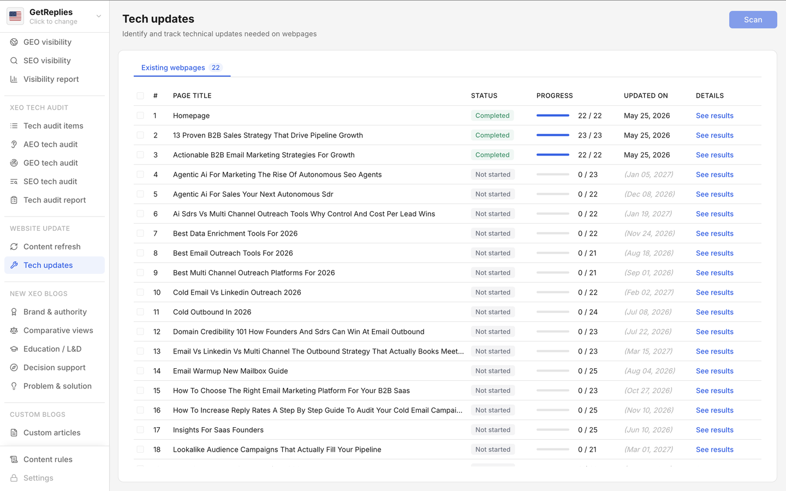Click the Decision support compass icon

pos(14,368)
